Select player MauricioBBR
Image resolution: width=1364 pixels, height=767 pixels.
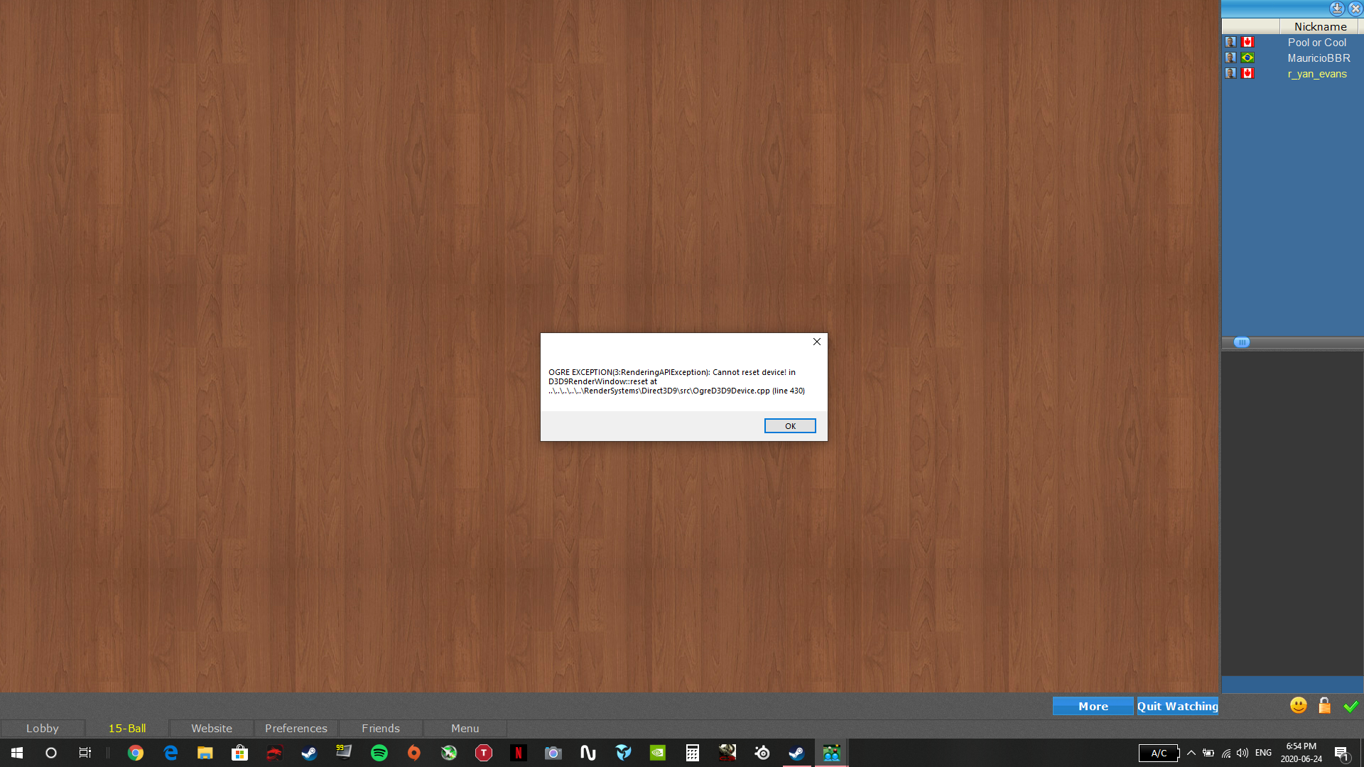1319,58
